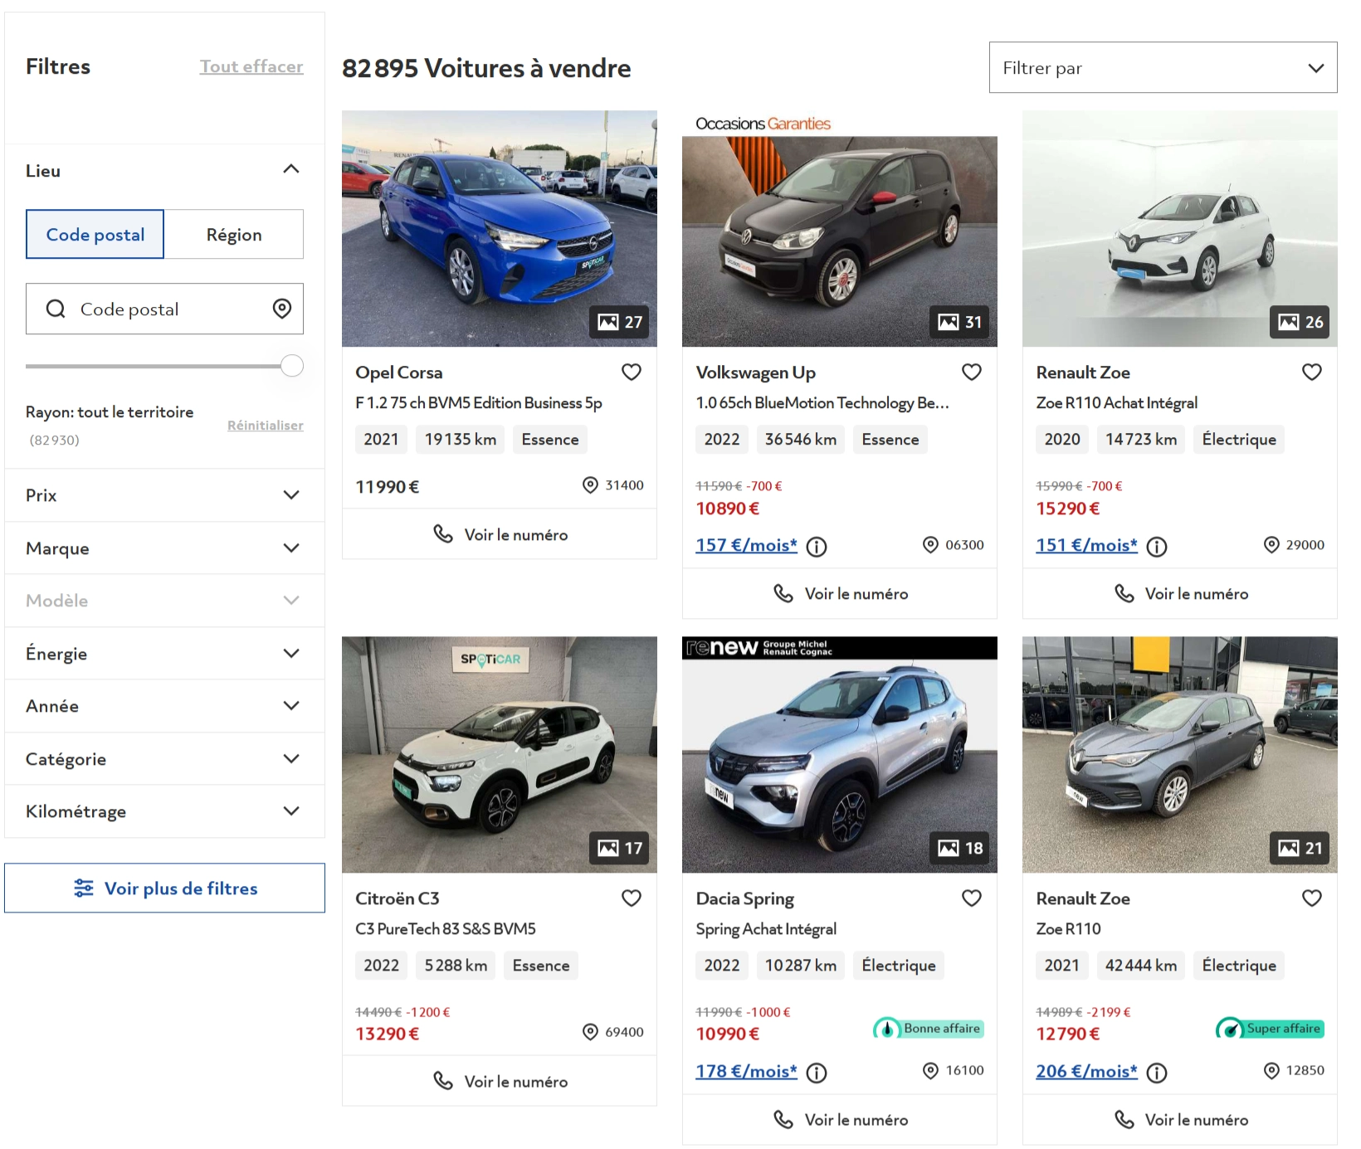Open the Filtrer par sort dropdown
The height and width of the screenshot is (1149, 1361).
1163,67
